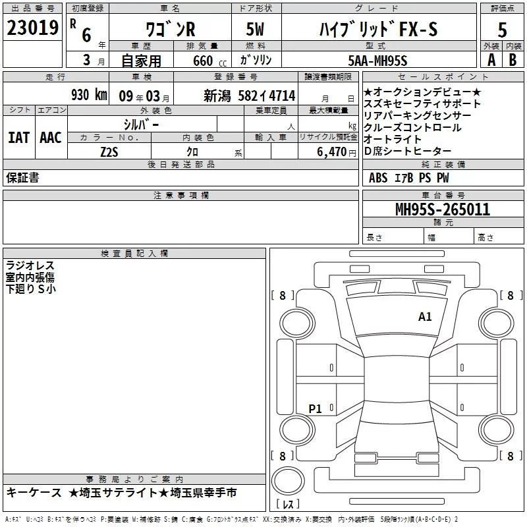Viewport: 527px width, 527px height.
Task: Click the 純正装備 header
Action: [443, 164]
